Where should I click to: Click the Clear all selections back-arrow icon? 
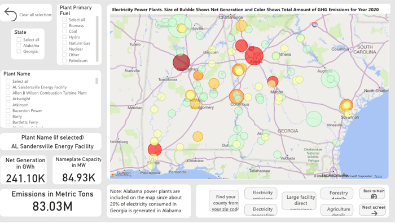coord(10,14)
